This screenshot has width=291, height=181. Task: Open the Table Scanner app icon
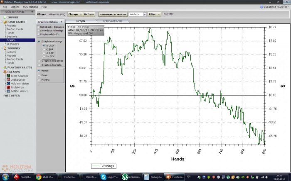[x=8, y=76]
